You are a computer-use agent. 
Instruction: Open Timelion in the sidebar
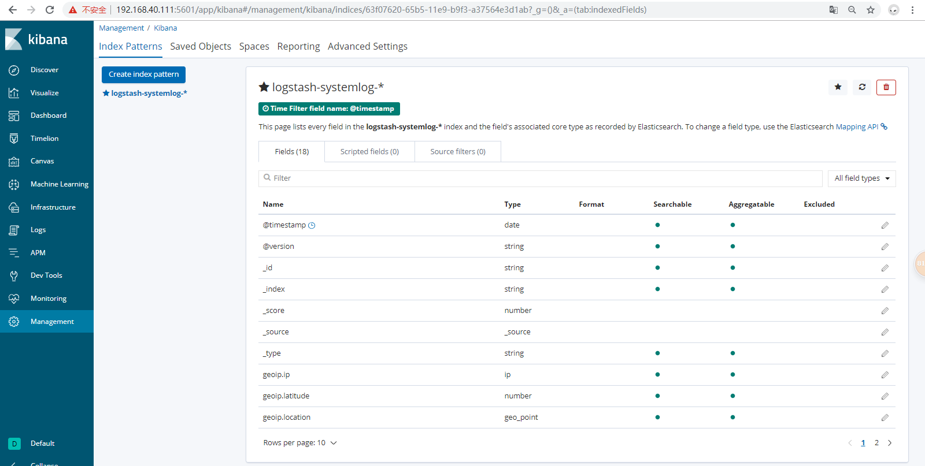pos(45,139)
